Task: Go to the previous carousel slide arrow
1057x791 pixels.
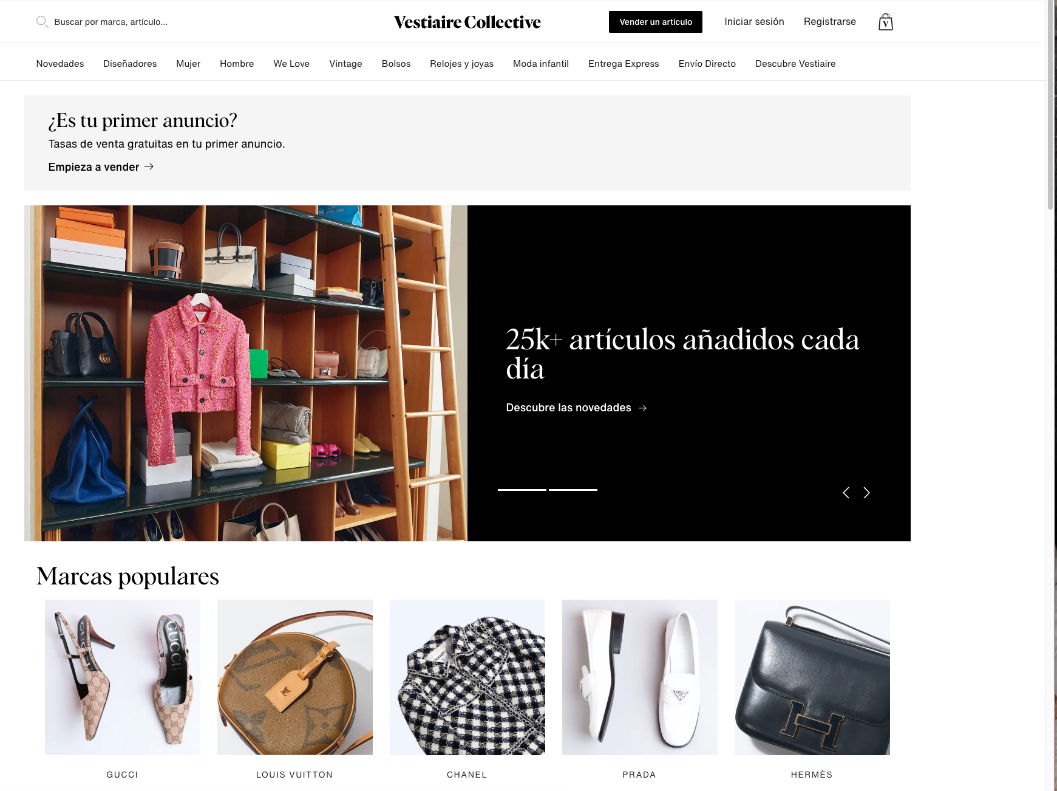Action: pyautogui.click(x=846, y=493)
